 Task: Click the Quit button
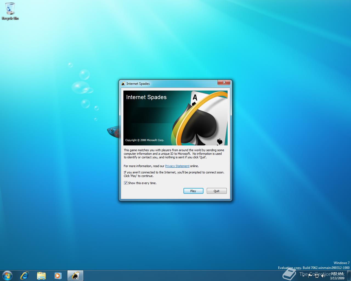[217, 191]
